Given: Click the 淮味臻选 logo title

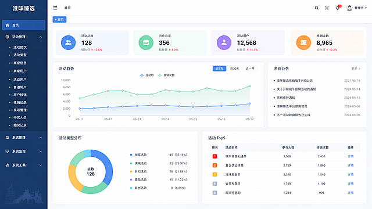Looking at the screenshot, I should [24, 9].
